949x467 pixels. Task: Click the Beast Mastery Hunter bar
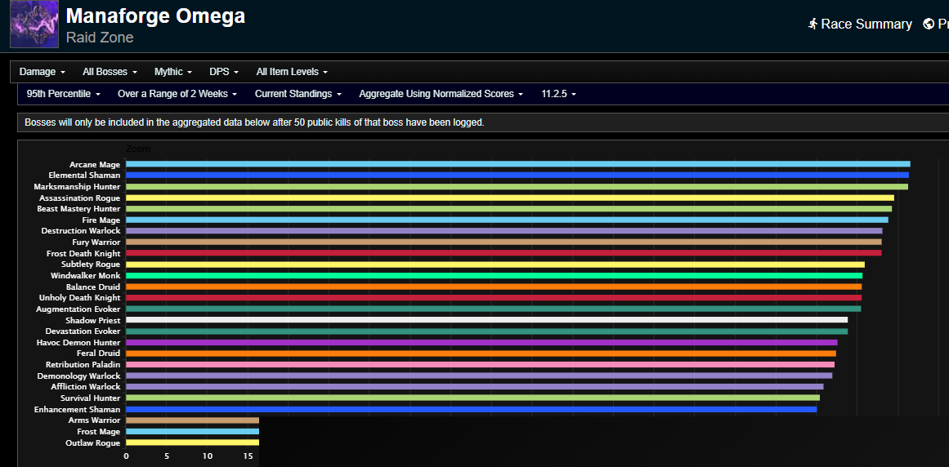click(509, 208)
